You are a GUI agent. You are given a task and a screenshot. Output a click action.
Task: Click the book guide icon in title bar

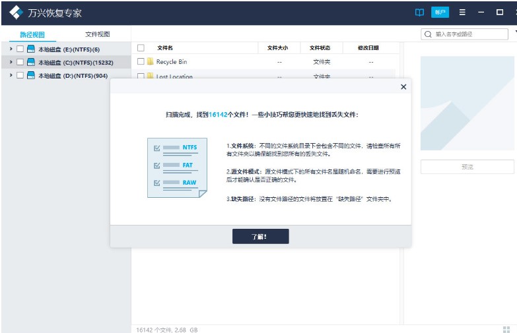pos(419,13)
